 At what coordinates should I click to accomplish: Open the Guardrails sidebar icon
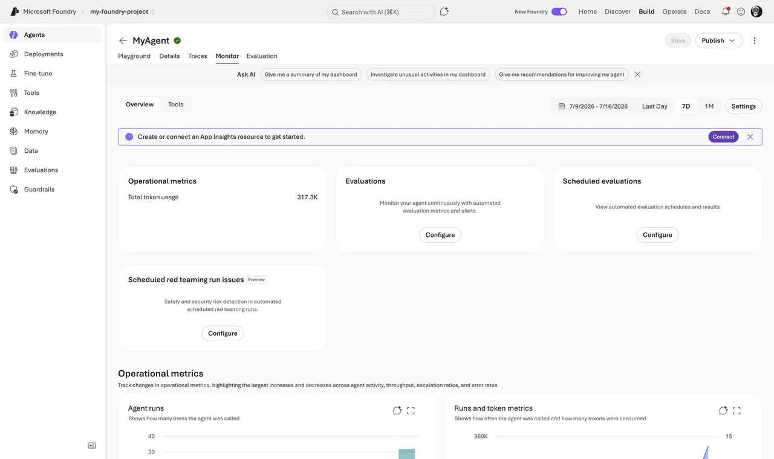tap(13, 190)
